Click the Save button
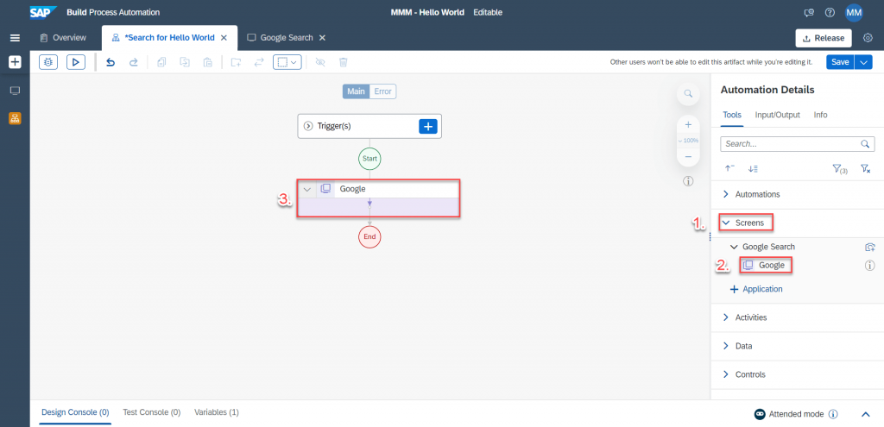The height and width of the screenshot is (427, 884). (840, 62)
